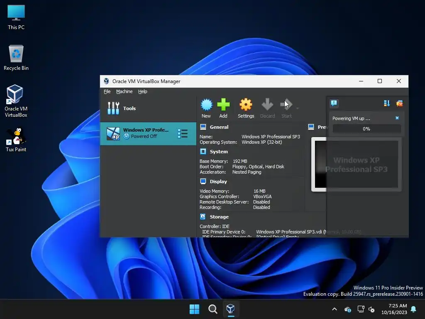425x319 pixels.
Task: Click the Recording label in Display section
Action: (x=210, y=207)
